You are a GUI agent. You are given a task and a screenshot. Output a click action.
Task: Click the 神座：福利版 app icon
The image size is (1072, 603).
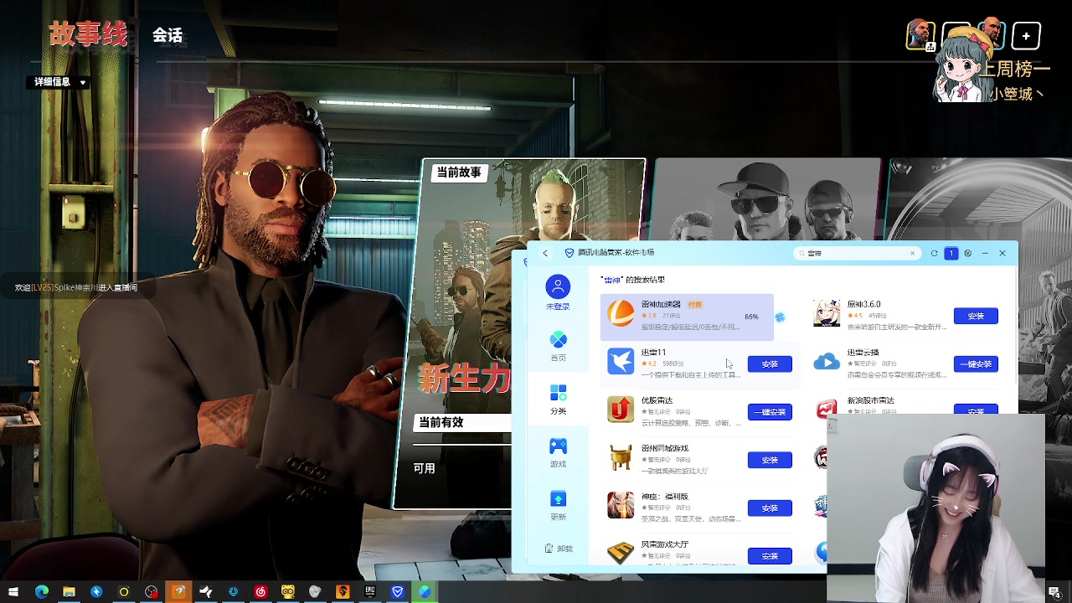click(621, 505)
